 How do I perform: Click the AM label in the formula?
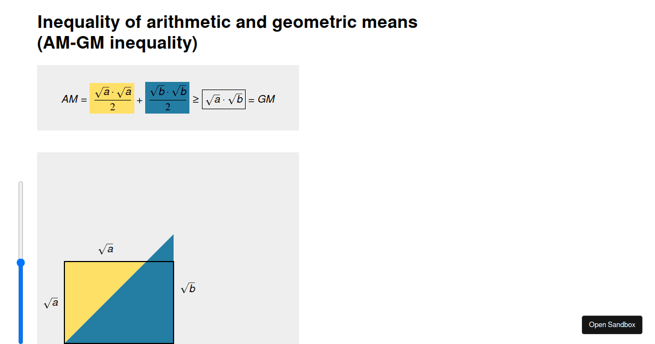70,99
